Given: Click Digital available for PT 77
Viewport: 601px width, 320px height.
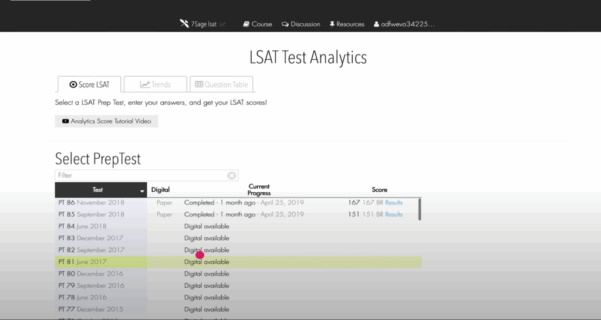Looking at the screenshot, I should [x=207, y=309].
